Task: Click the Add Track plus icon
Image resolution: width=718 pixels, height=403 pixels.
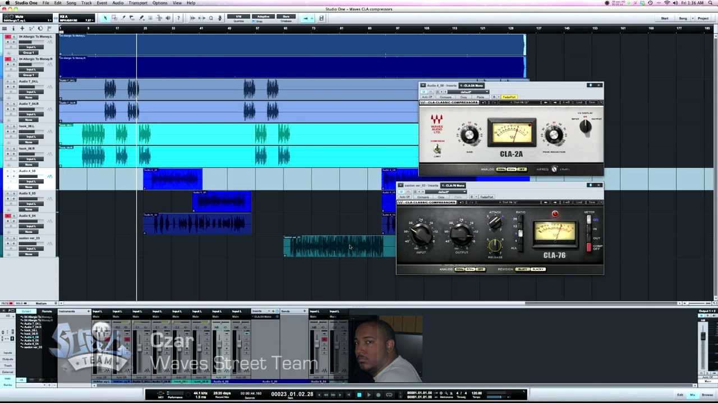Action: pyautogui.click(x=22, y=28)
